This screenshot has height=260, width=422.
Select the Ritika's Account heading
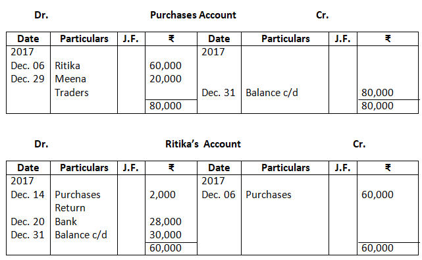click(203, 144)
